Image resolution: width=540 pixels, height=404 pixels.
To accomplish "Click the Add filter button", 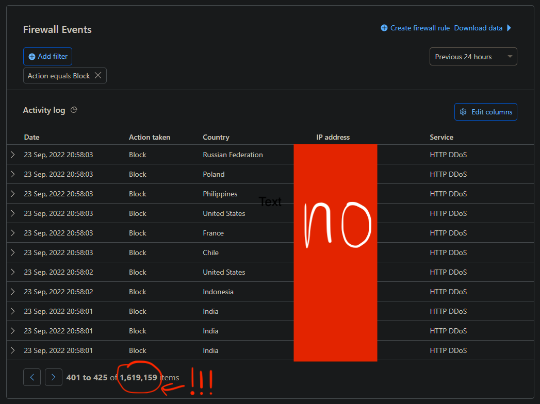I will click(x=48, y=57).
